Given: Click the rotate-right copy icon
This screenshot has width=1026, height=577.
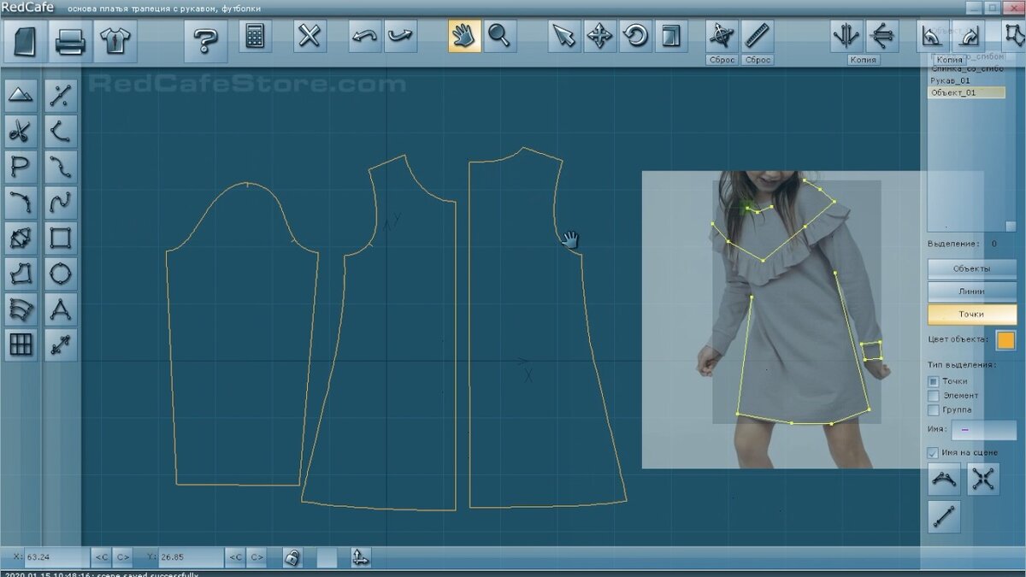Looking at the screenshot, I should (969, 37).
